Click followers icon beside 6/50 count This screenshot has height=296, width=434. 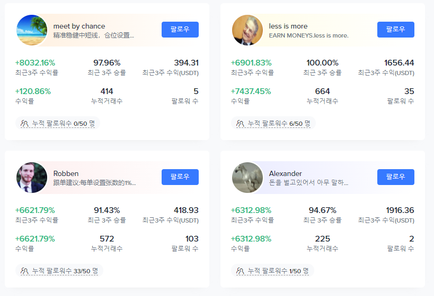(240, 124)
